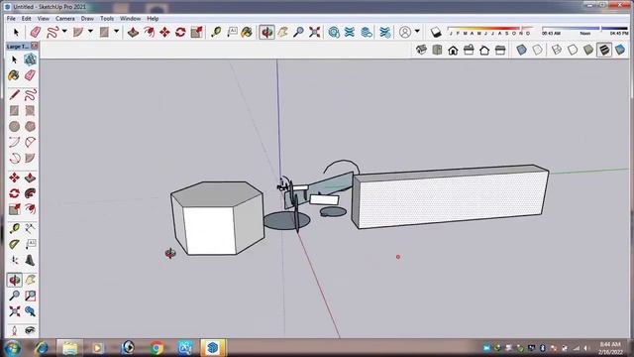Select Follow Me tool in Large Tool Set
Viewport: 634px width, 357px height.
point(30,193)
